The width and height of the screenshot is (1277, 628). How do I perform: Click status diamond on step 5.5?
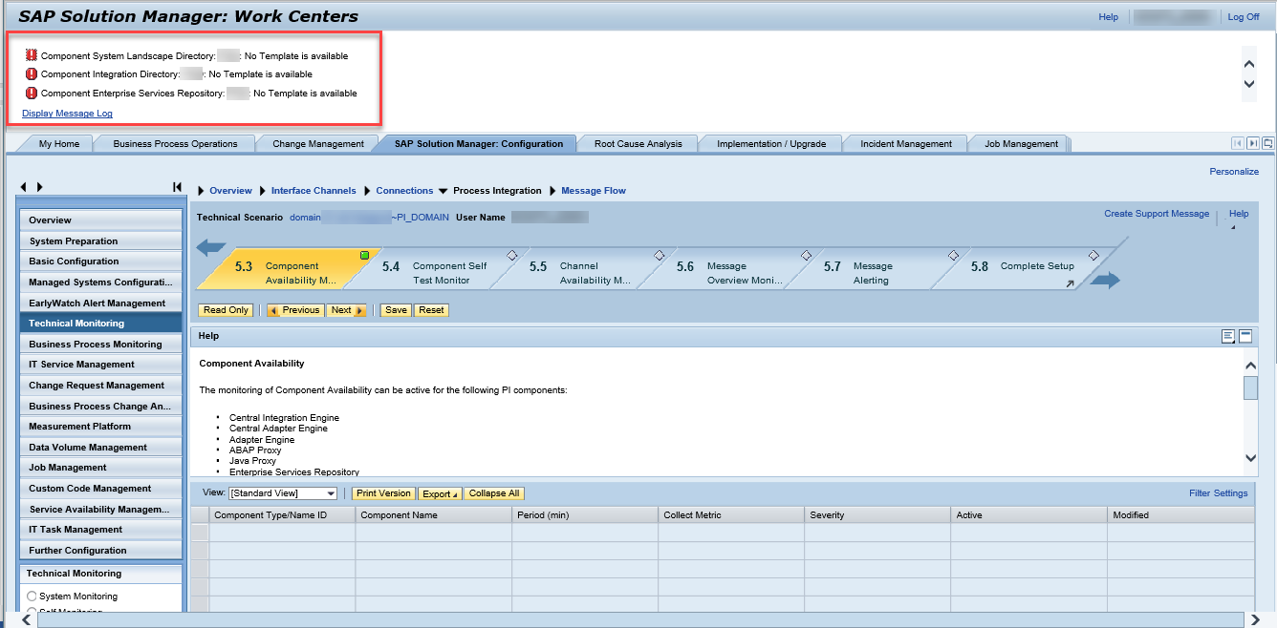pos(659,256)
